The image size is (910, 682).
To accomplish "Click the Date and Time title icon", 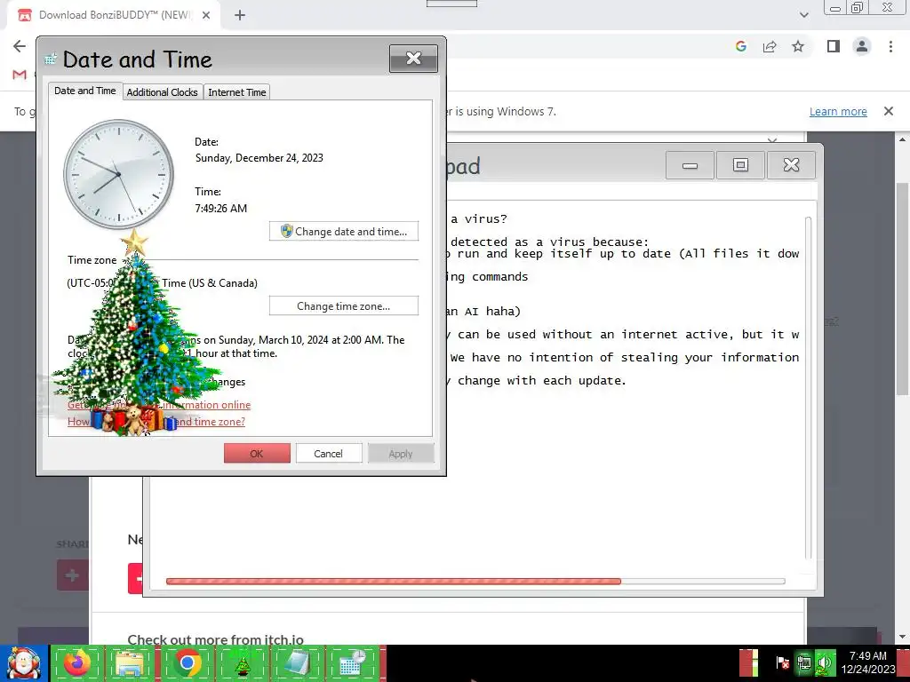I will coord(51,59).
